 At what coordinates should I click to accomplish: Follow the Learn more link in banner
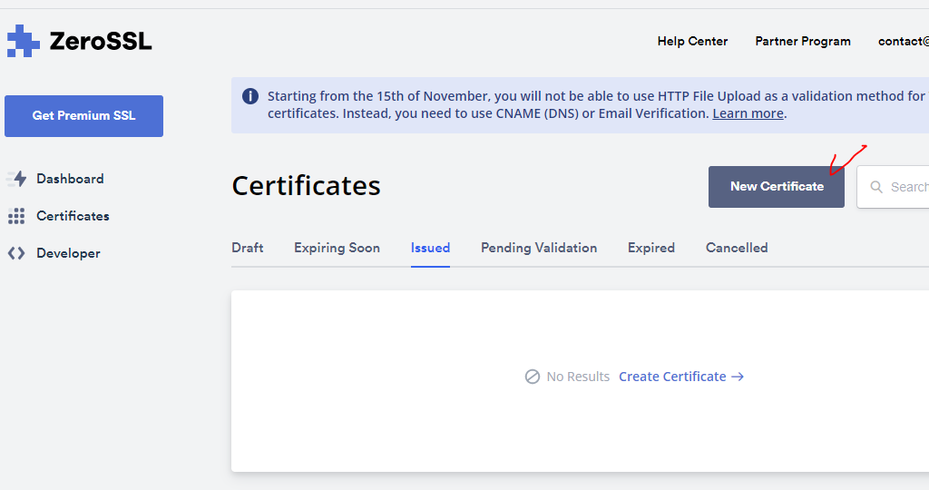[748, 113]
